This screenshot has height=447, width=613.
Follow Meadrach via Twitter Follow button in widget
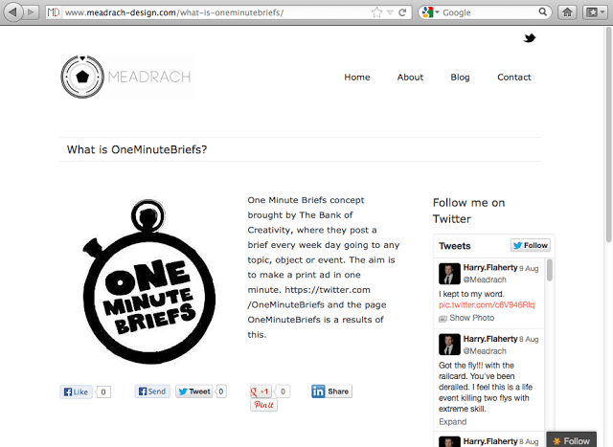(530, 246)
